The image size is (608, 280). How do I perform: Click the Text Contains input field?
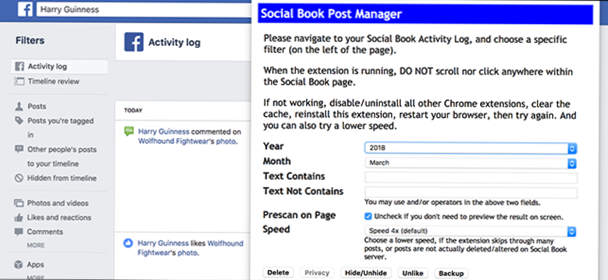471,178
